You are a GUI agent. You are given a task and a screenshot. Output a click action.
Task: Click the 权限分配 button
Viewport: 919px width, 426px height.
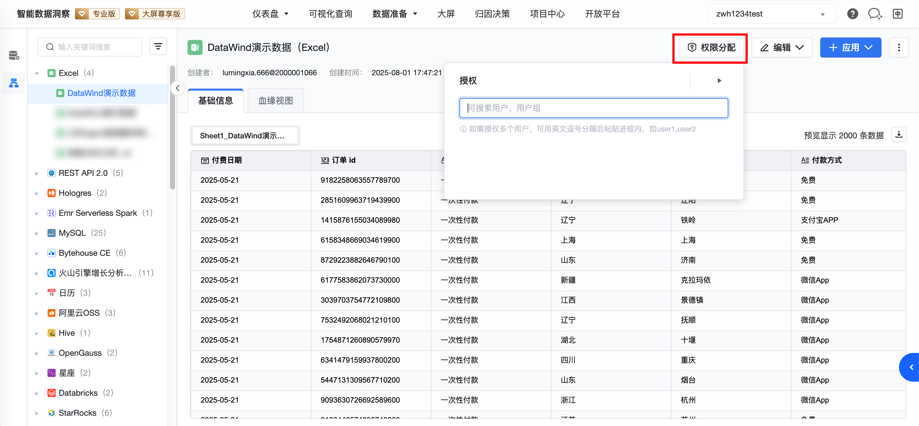click(711, 47)
